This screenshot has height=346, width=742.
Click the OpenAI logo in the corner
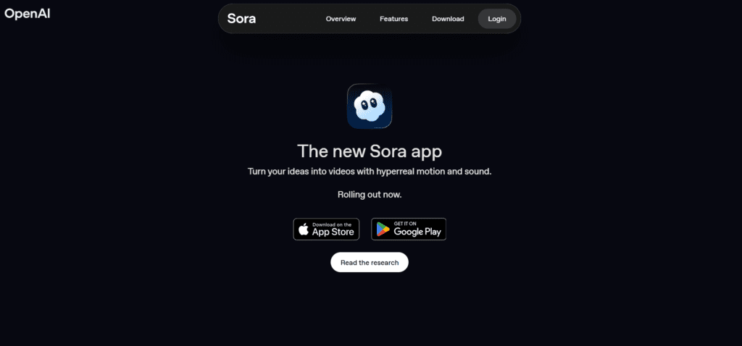27,14
